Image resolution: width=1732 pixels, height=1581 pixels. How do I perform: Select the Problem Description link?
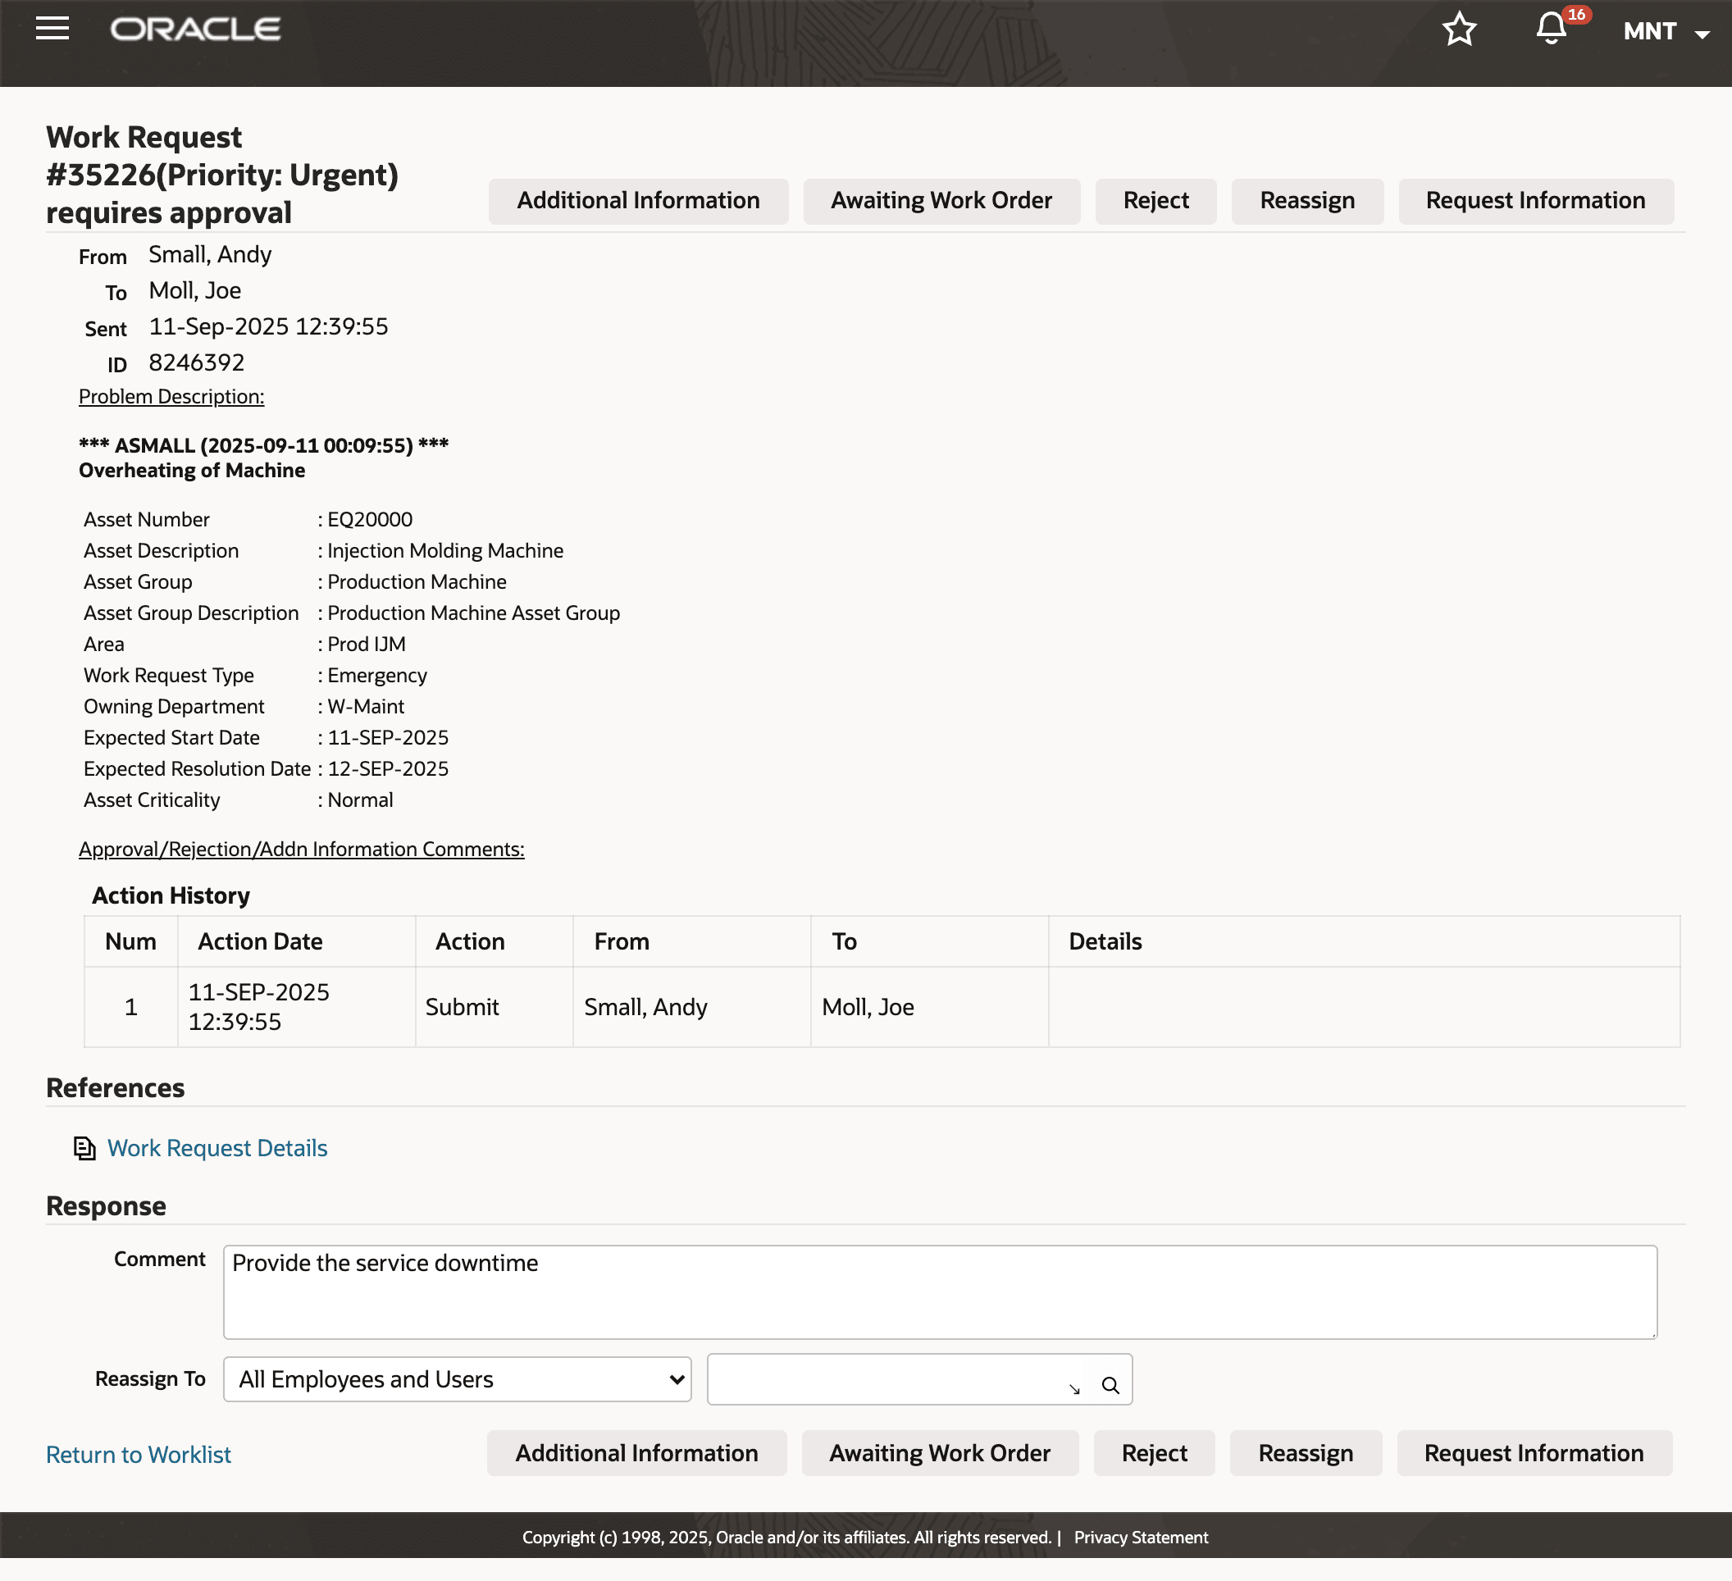click(x=171, y=396)
